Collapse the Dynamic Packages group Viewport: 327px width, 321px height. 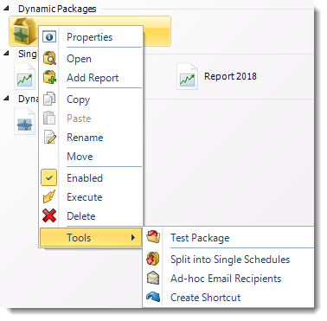click(x=6, y=9)
